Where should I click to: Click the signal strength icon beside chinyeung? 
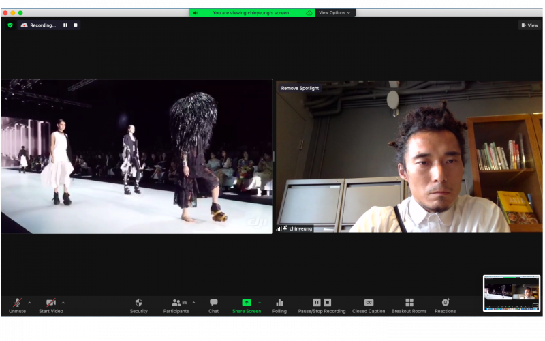click(279, 228)
